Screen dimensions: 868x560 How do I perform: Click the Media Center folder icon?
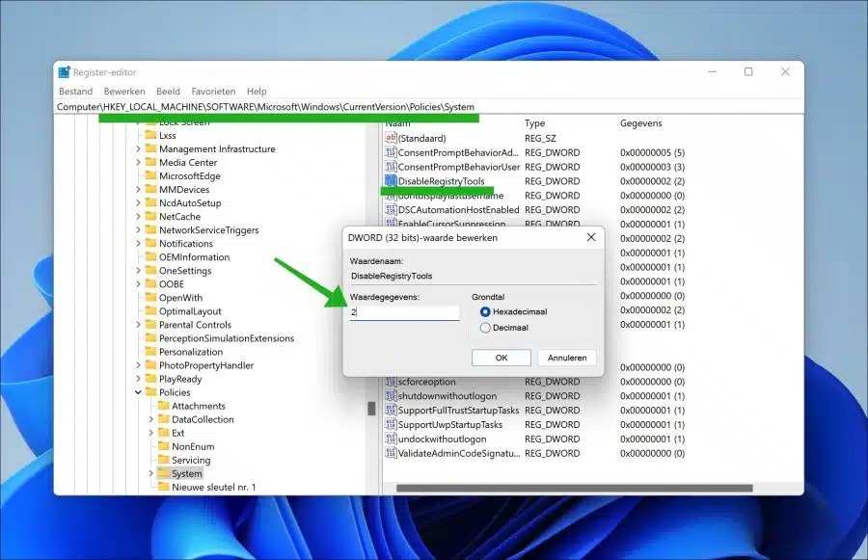coord(150,162)
